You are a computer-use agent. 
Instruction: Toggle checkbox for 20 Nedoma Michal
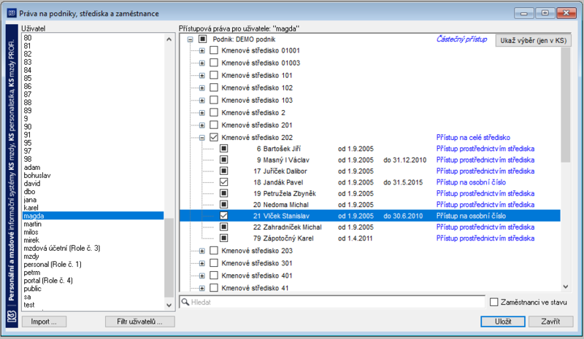click(223, 204)
